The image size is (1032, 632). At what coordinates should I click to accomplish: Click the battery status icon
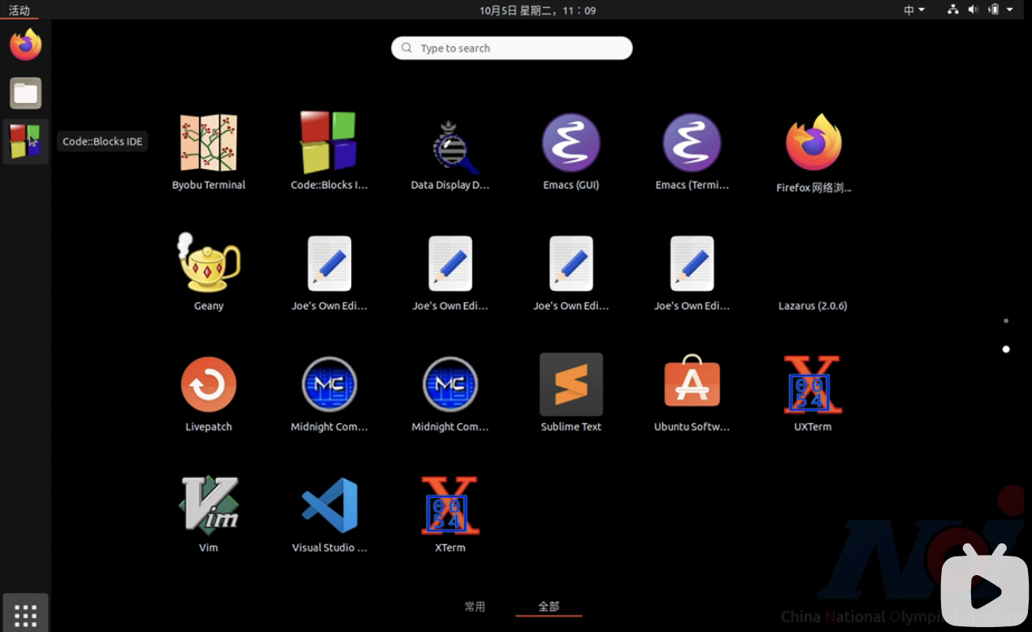point(993,10)
